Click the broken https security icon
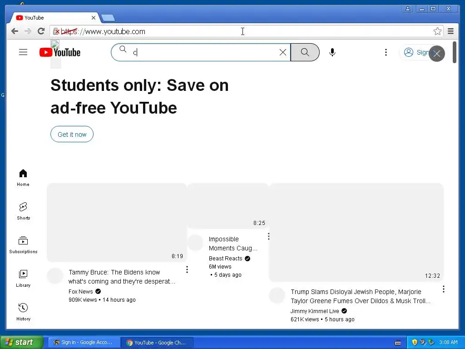Viewport: 465px width, 349px height. 56,31
